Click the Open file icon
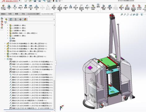Viewport: 146px width, 112px height. (30, 1)
